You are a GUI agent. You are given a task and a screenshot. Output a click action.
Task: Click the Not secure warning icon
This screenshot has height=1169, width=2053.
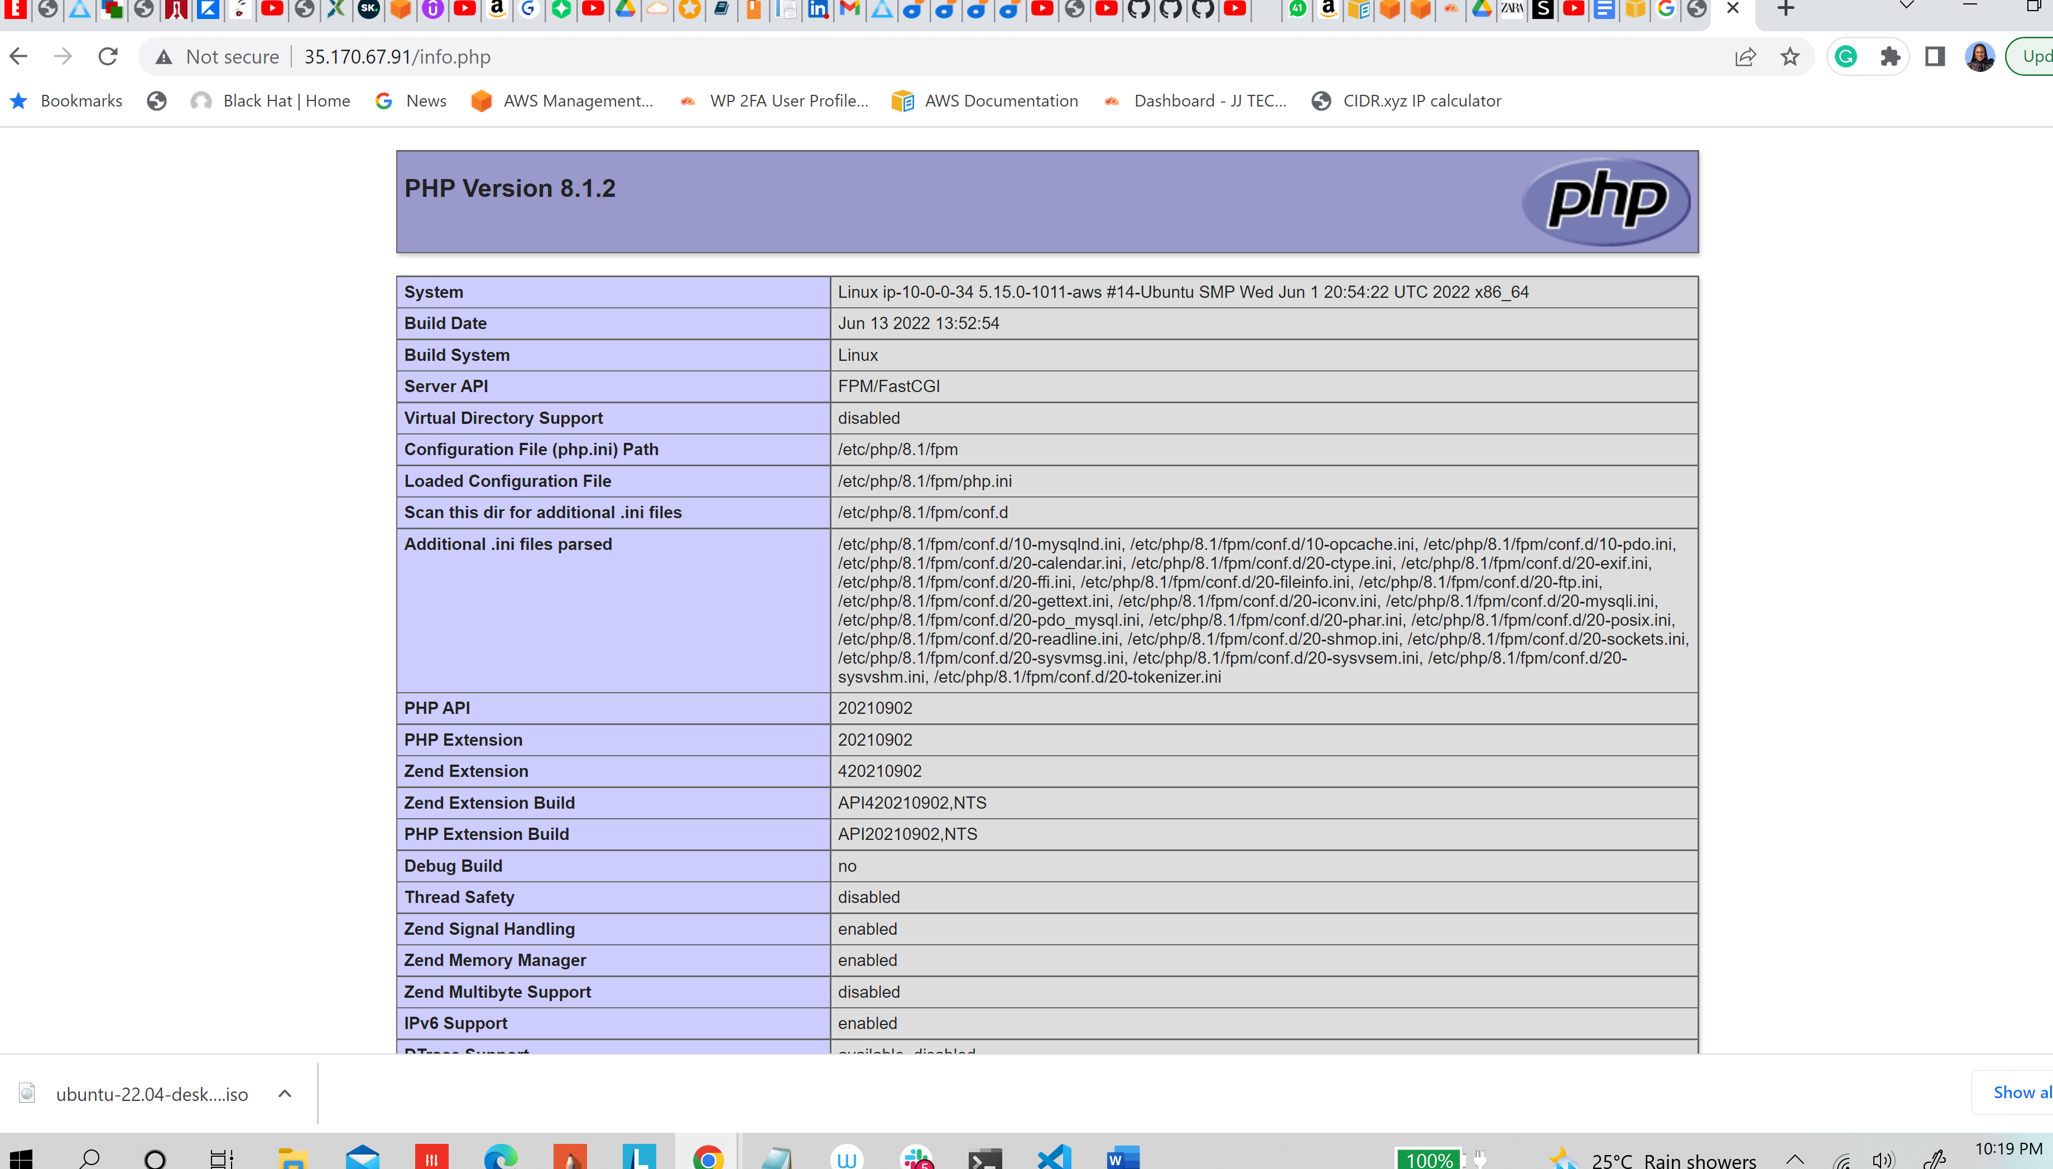point(164,57)
